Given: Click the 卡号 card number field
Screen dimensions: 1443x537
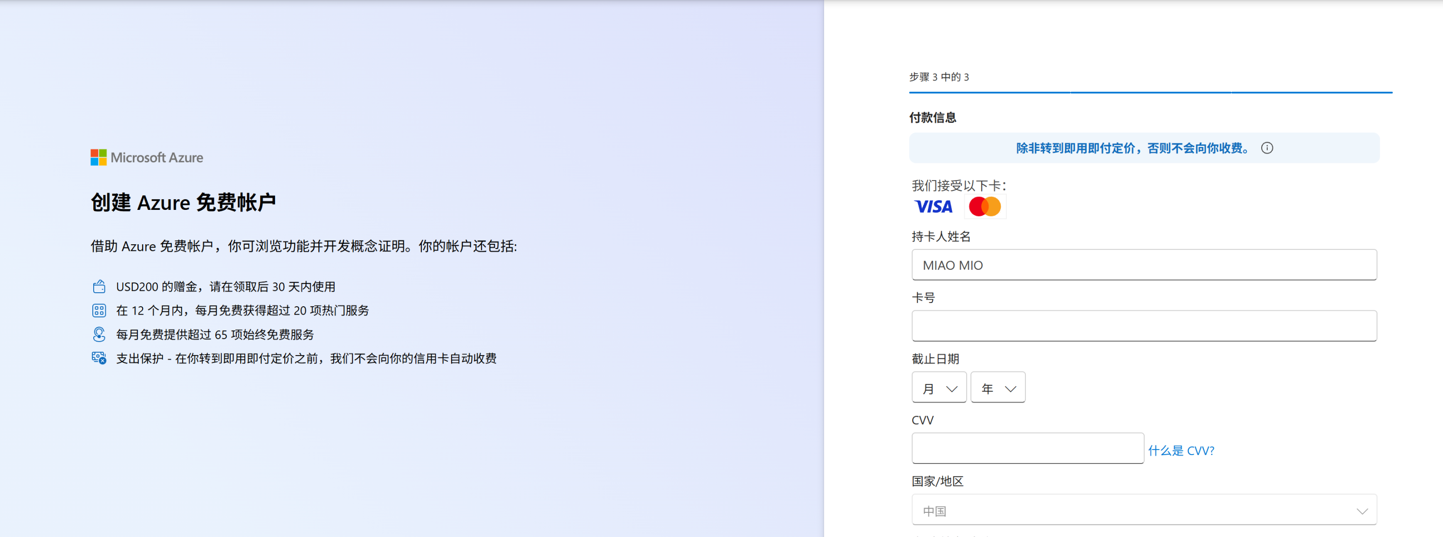Looking at the screenshot, I should coord(1144,326).
